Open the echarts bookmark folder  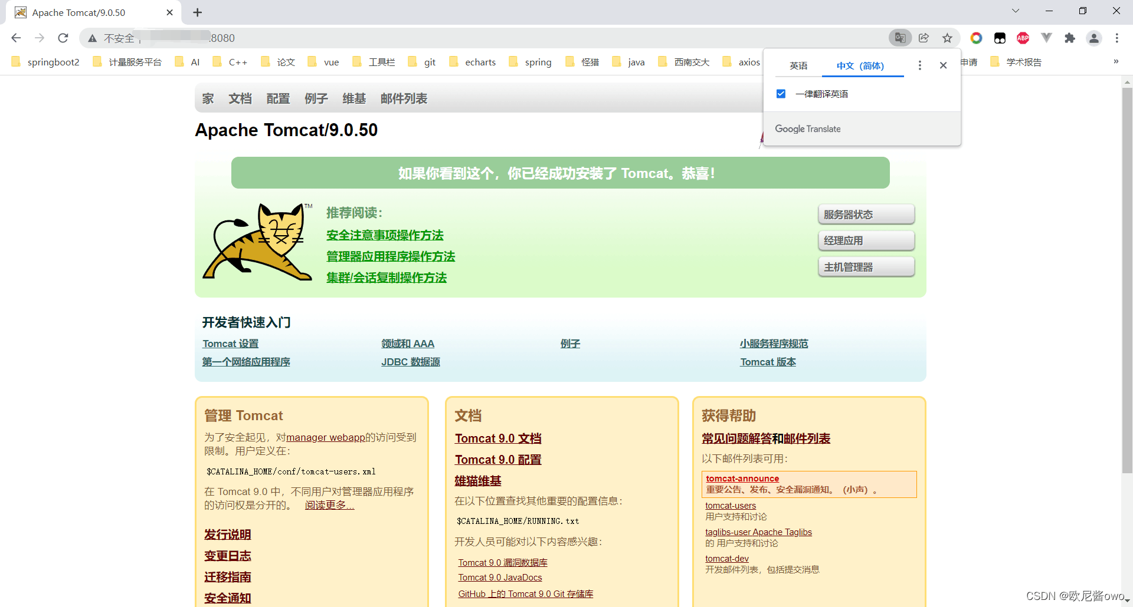(x=473, y=62)
